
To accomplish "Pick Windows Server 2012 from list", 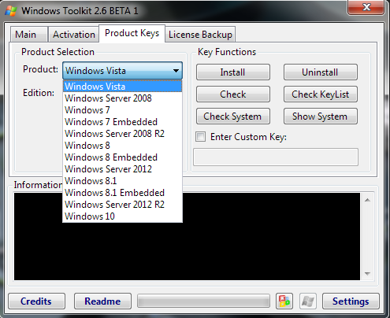I will point(122,169).
